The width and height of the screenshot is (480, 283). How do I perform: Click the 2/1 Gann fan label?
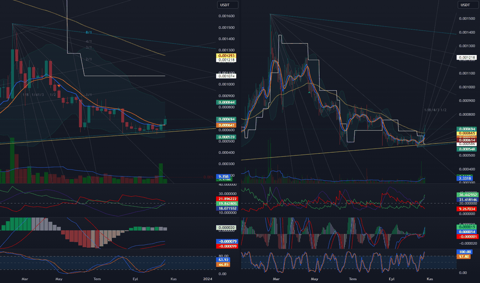pos(89,59)
